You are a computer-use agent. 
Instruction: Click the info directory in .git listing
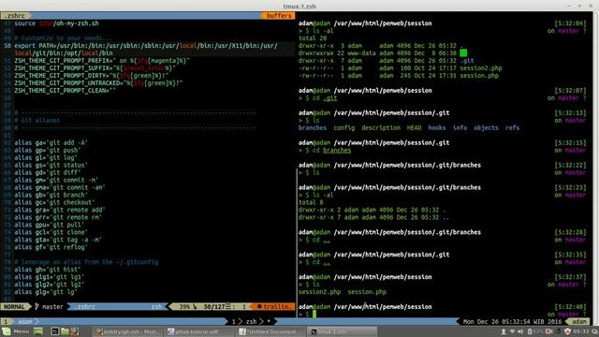click(460, 128)
